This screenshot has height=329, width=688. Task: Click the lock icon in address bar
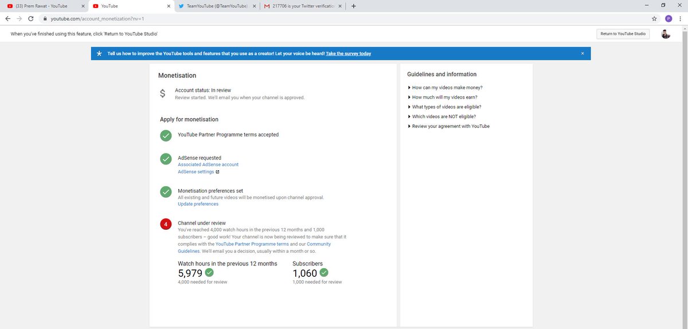click(x=45, y=18)
